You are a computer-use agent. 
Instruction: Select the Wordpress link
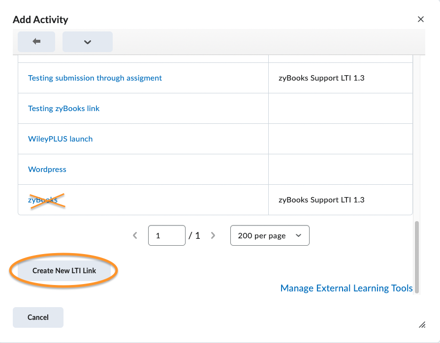pyautogui.click(x=47, y=170)
